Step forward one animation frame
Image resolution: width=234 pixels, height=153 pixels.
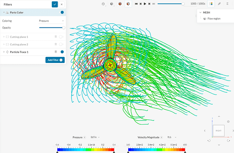pos(149,4)
